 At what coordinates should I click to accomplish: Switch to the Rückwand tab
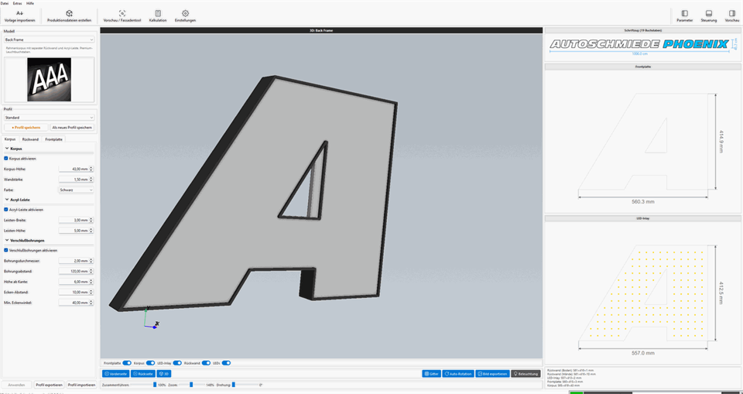(30, 139)
